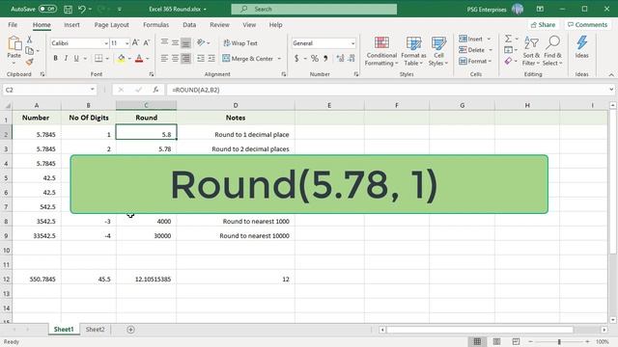618x347 pixels.
Task: Click the AutoSum sigma icon
Action: [509, 39]
